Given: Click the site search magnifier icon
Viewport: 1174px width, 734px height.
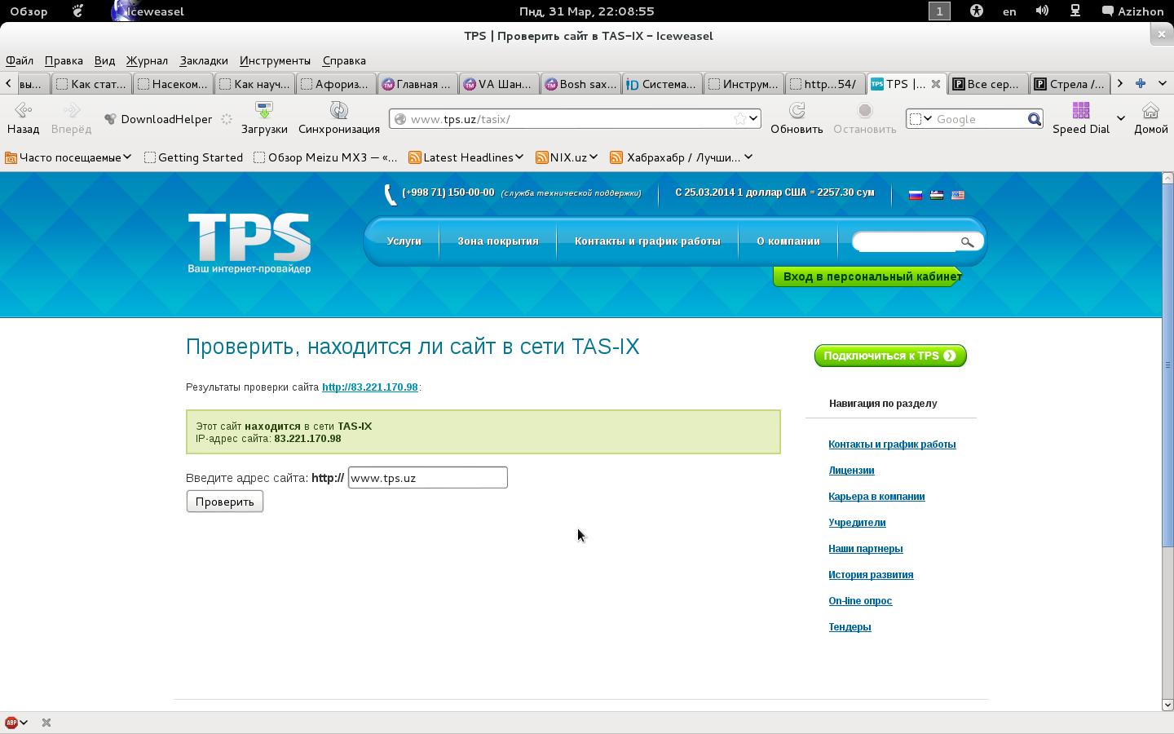Looking at the screenshot, I should [967, 242].
